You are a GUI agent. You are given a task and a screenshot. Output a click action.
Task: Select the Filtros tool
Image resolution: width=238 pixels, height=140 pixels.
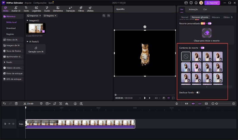click(81, 9)
